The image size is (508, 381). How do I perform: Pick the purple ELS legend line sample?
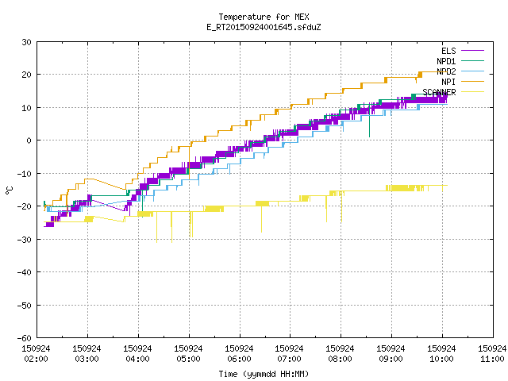(x=472, y=51)
